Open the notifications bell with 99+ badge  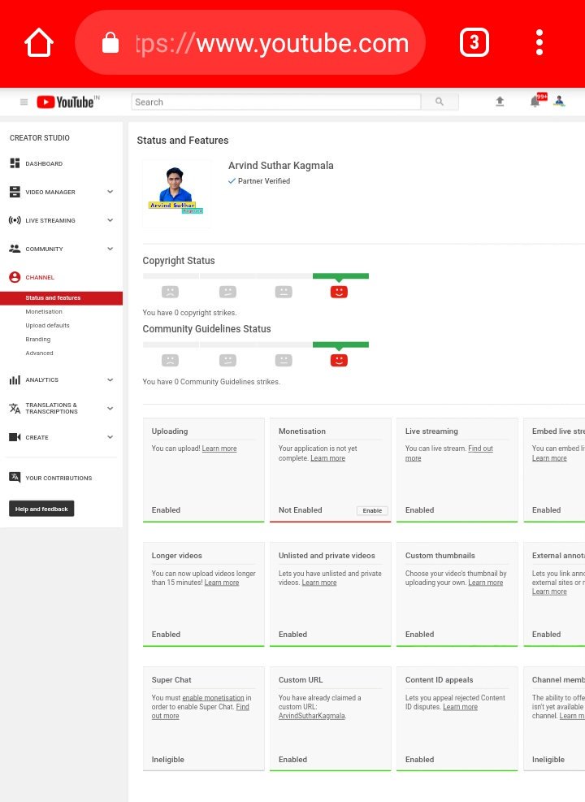(x=536, y=101)
